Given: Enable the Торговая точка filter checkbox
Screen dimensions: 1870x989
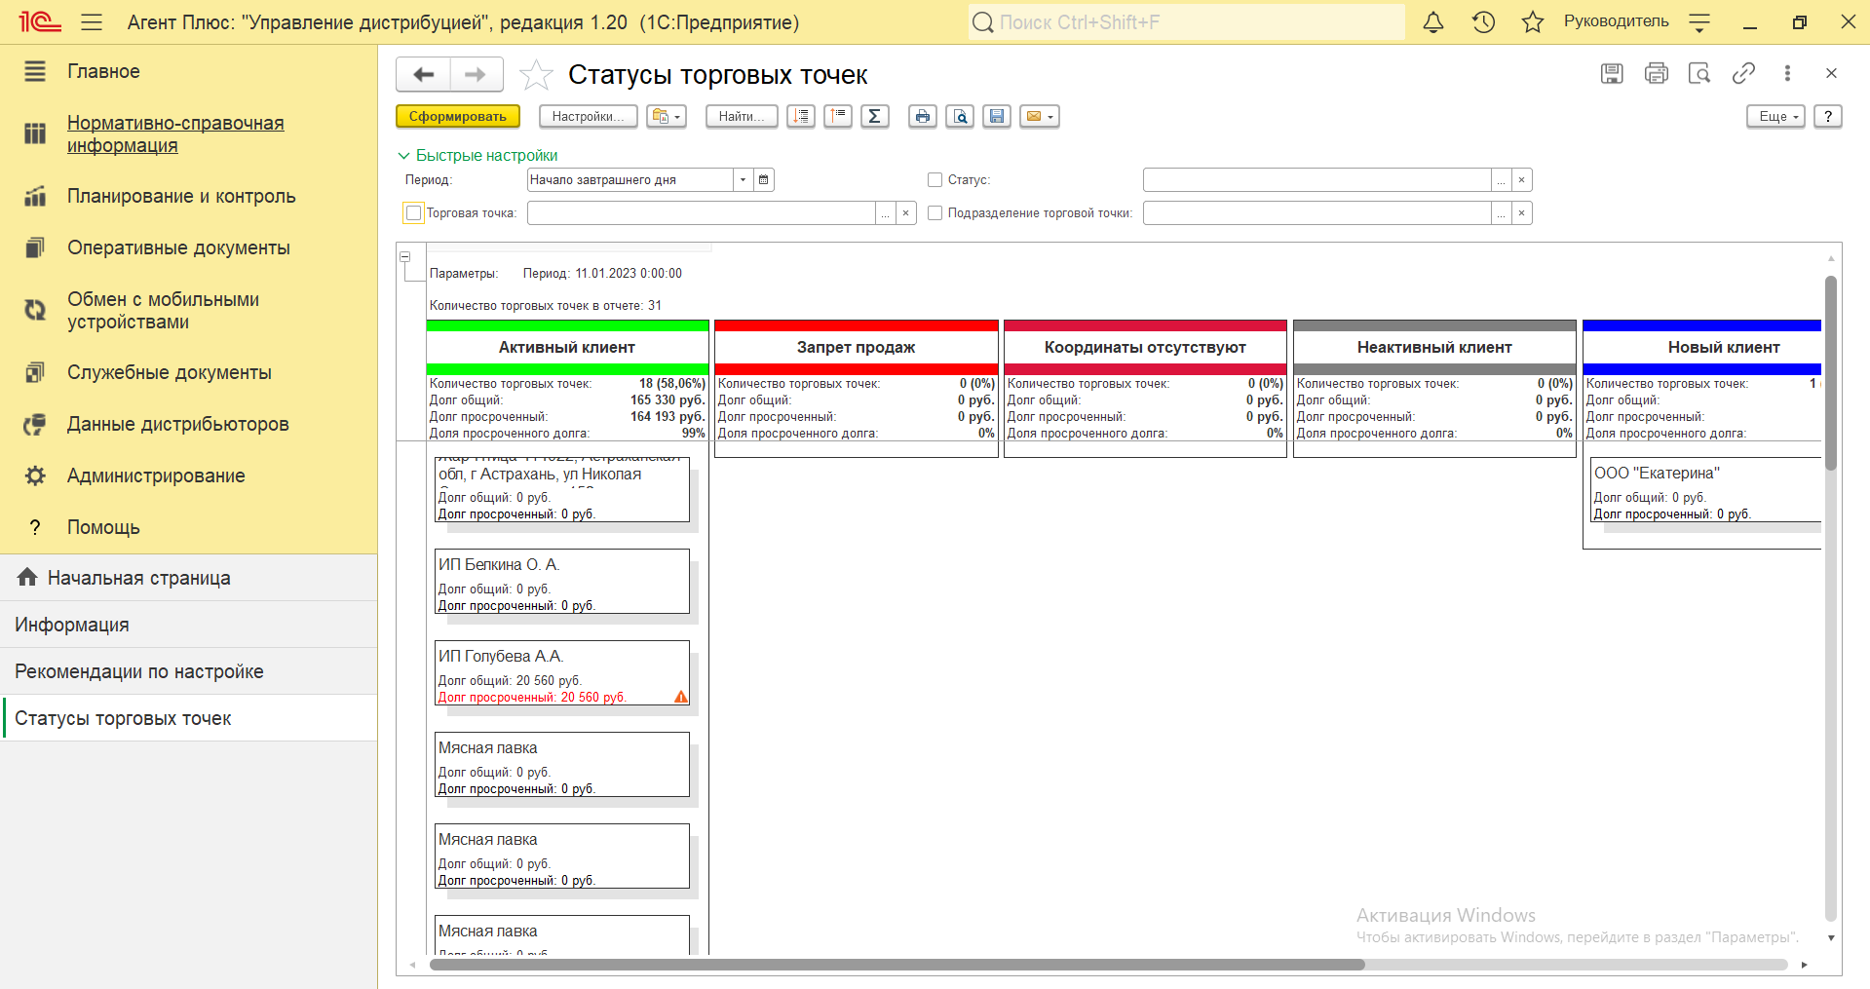Looking at the screenshot, I should [x=414, y=212].
